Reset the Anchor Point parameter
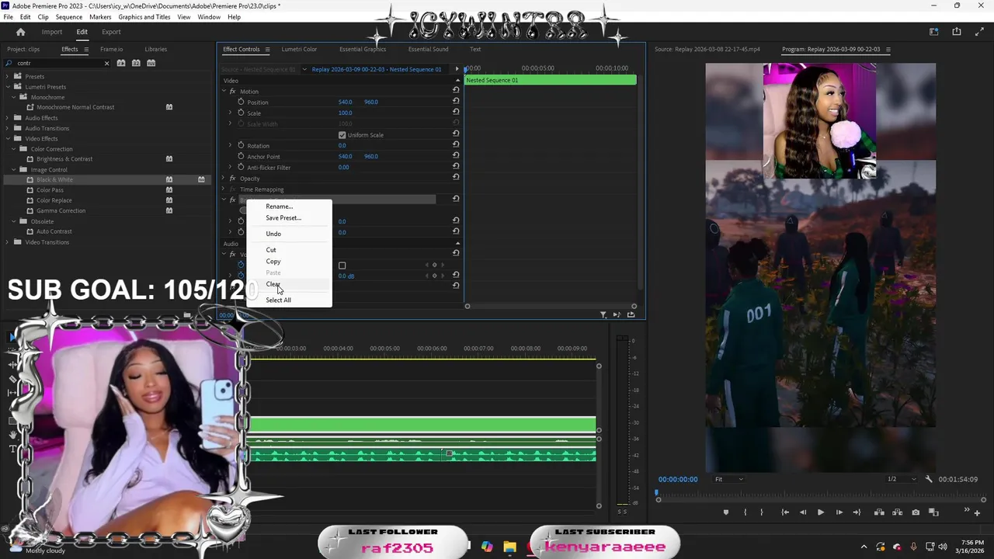994x559 pixels. coord(456,156)
